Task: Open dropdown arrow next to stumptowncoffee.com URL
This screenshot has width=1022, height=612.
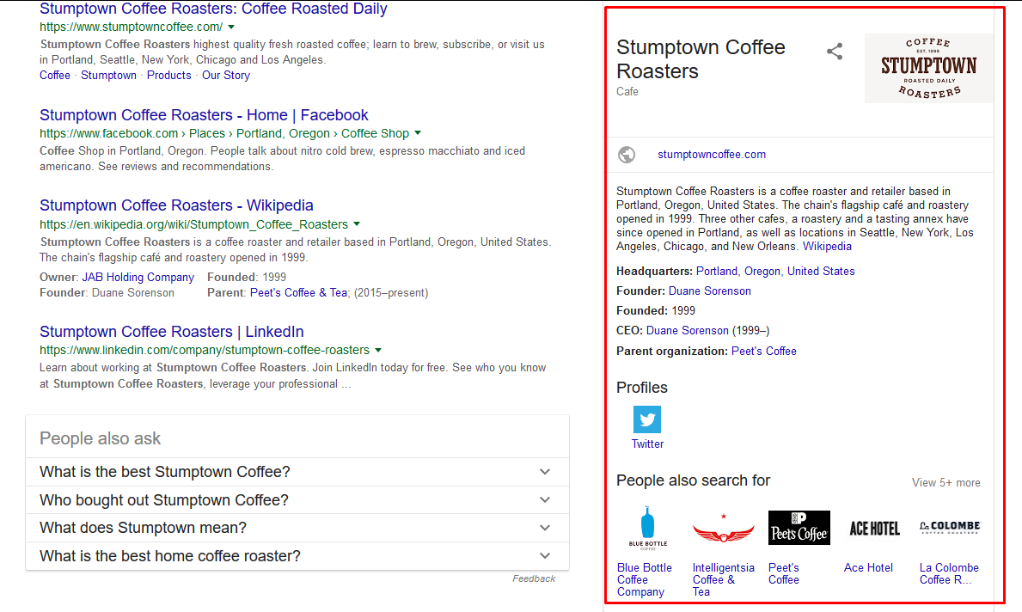Action: click(231, 28)
